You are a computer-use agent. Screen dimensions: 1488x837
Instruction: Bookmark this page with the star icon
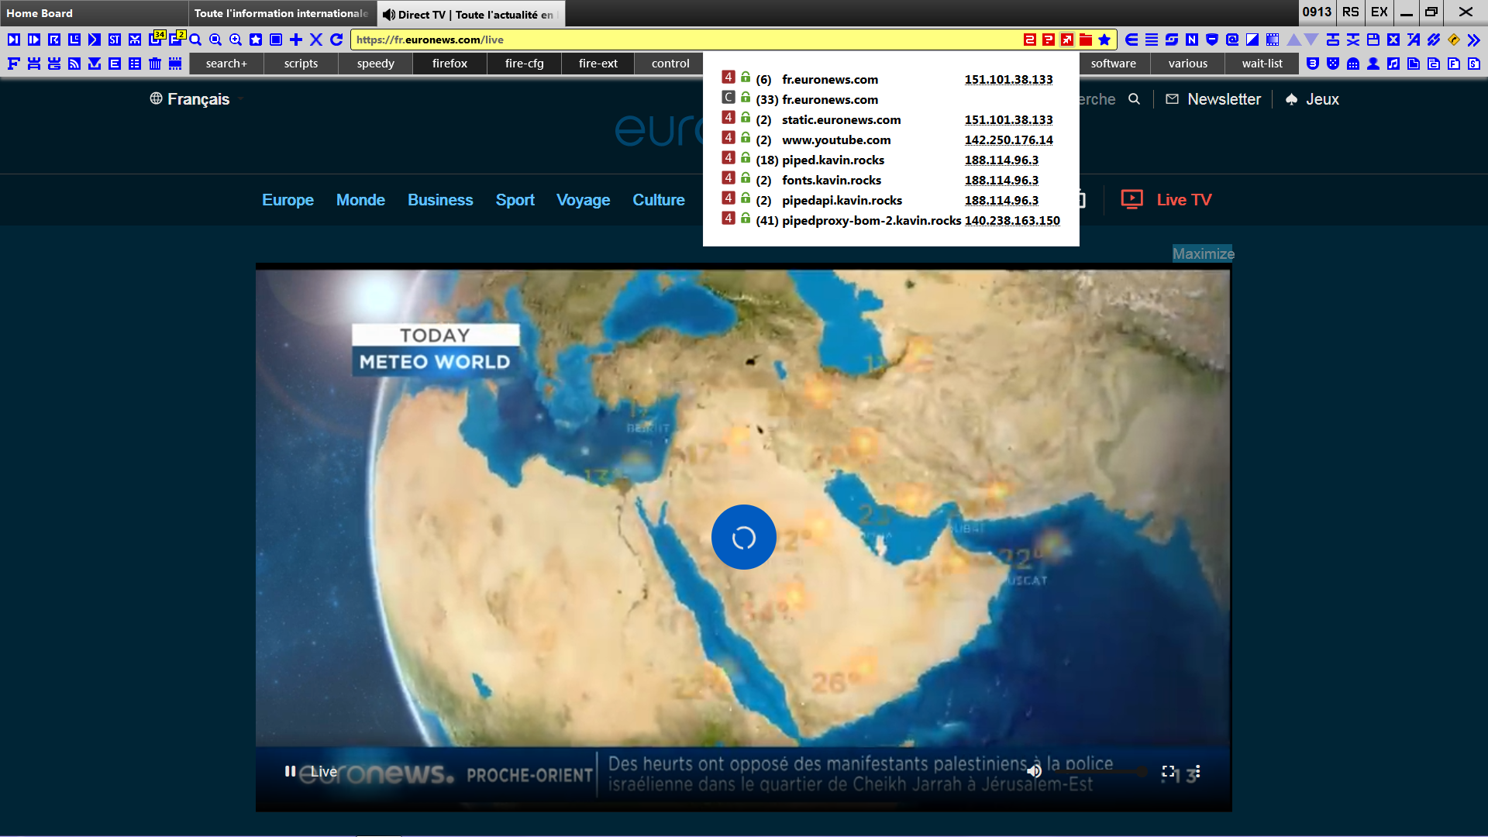[1105, 40]
